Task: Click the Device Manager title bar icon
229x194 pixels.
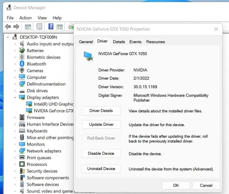Action: 9,7
